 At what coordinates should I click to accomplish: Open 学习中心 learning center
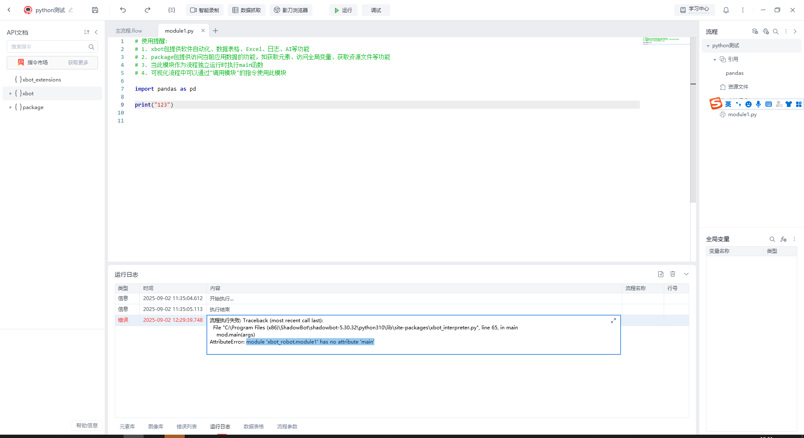point(695,9)
